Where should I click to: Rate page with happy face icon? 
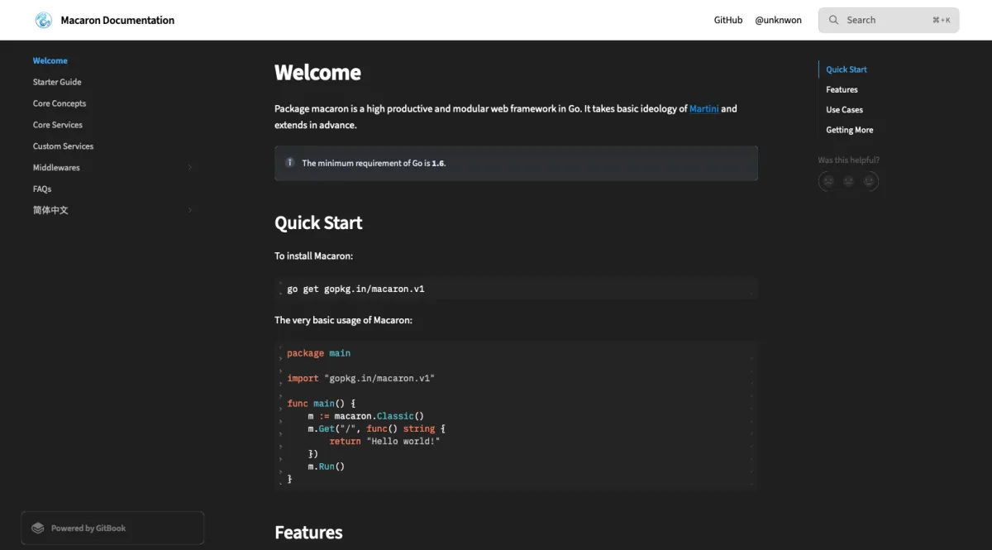pos(869,181)
